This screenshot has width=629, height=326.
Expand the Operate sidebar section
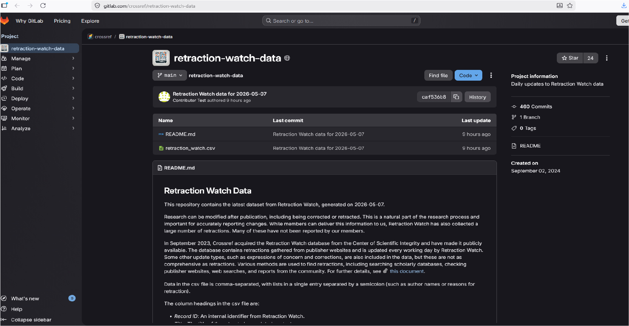click(40, 108)
